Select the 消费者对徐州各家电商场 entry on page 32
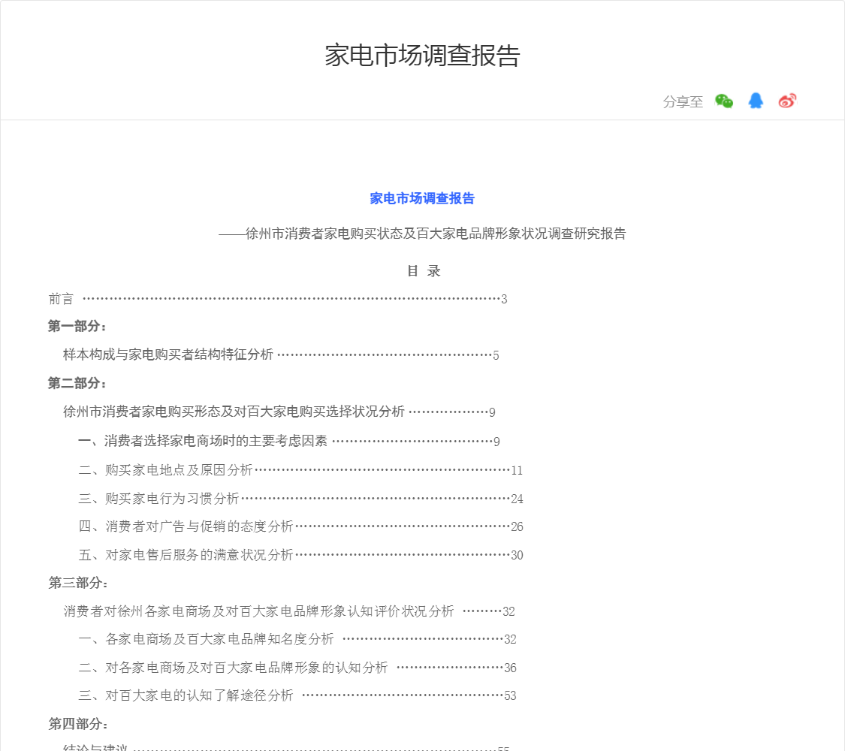The height and width of the screenshot is (751, 845). coord(289,611)
